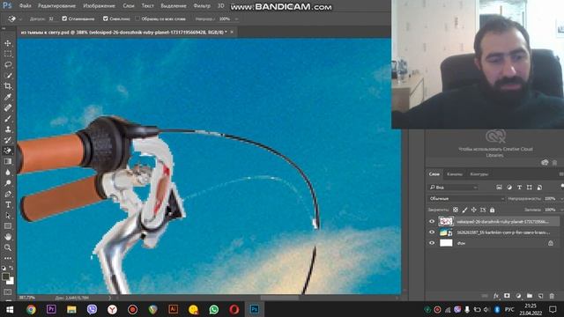564x317 pixels.
Task: Select the Healing Brush tool
Action: click(8, 107)
